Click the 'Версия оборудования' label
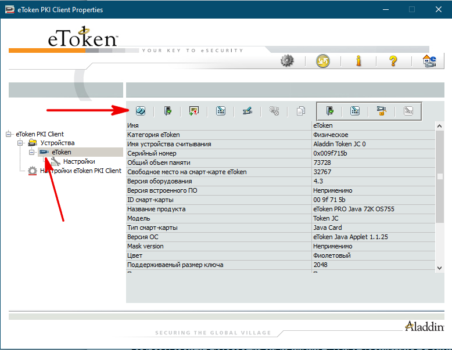The image size is (452, 350). tap(159, 181)
